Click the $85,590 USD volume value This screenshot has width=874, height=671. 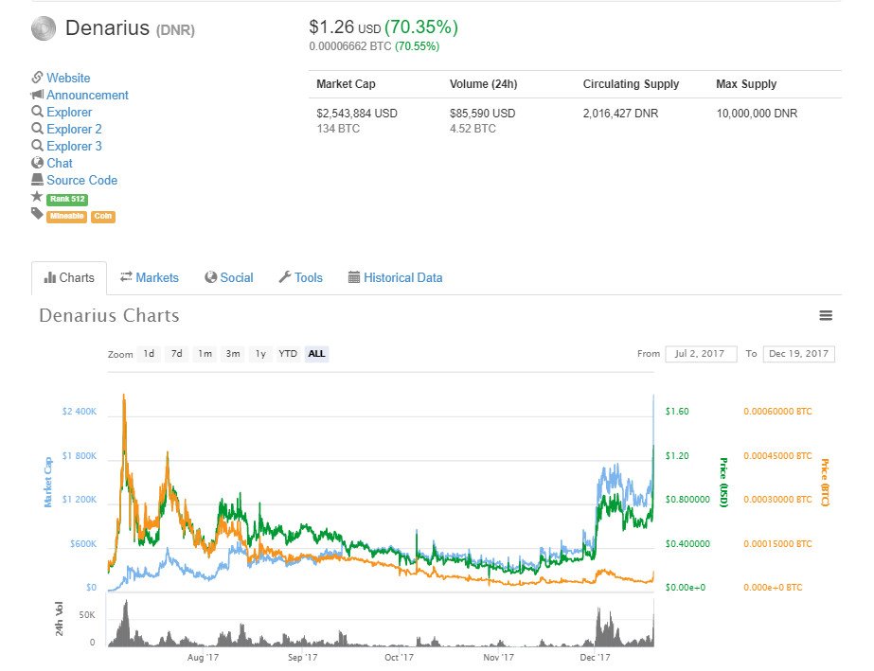pos(483,114)
